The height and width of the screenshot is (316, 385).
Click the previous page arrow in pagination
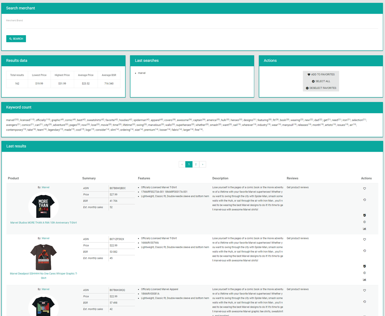(182, 164)
